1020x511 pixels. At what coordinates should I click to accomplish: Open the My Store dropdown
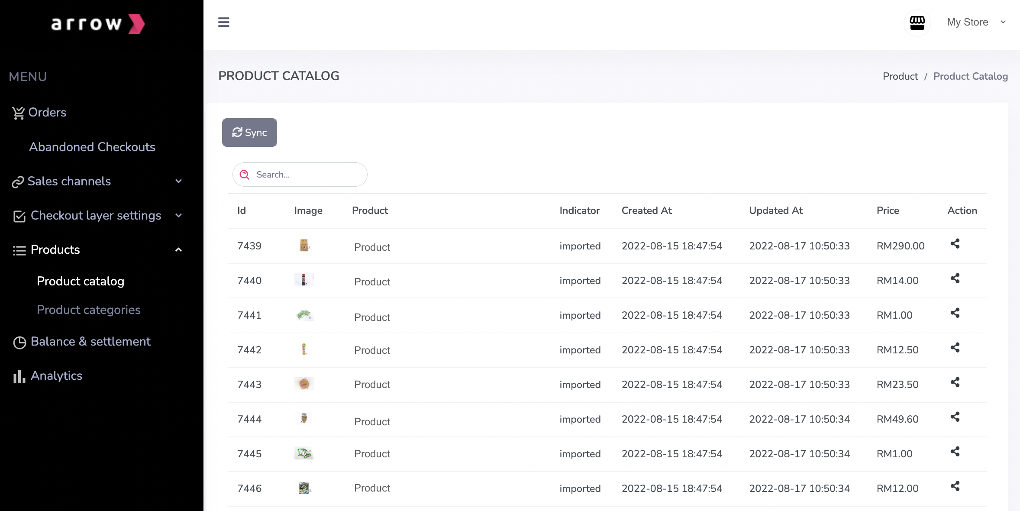[976, 22]
